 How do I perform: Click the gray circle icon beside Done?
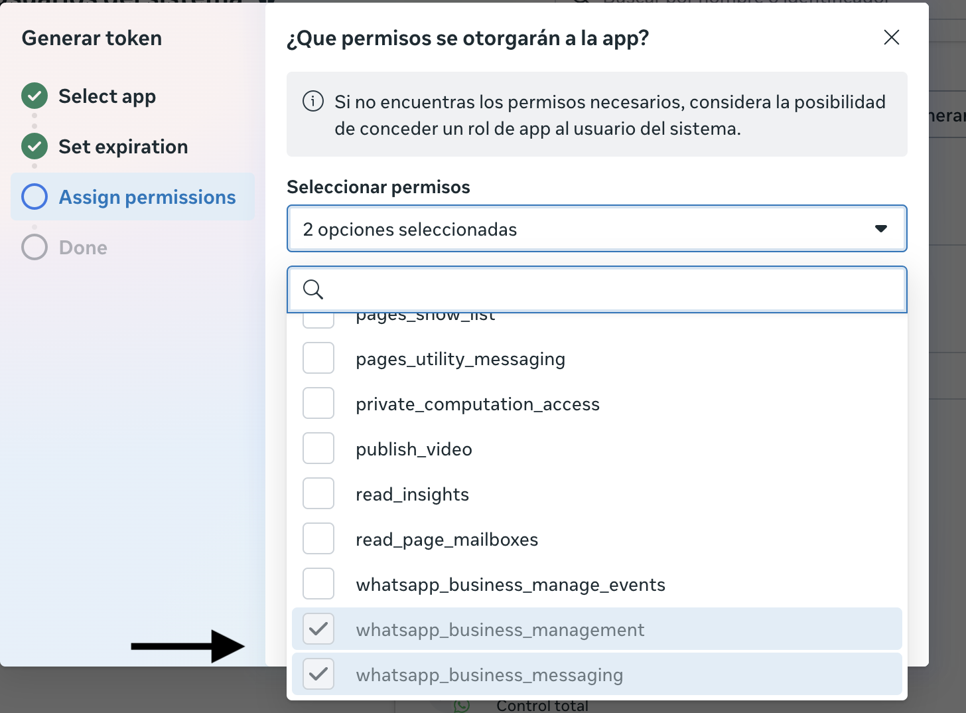pyautogui.click(x=34, y=248)
